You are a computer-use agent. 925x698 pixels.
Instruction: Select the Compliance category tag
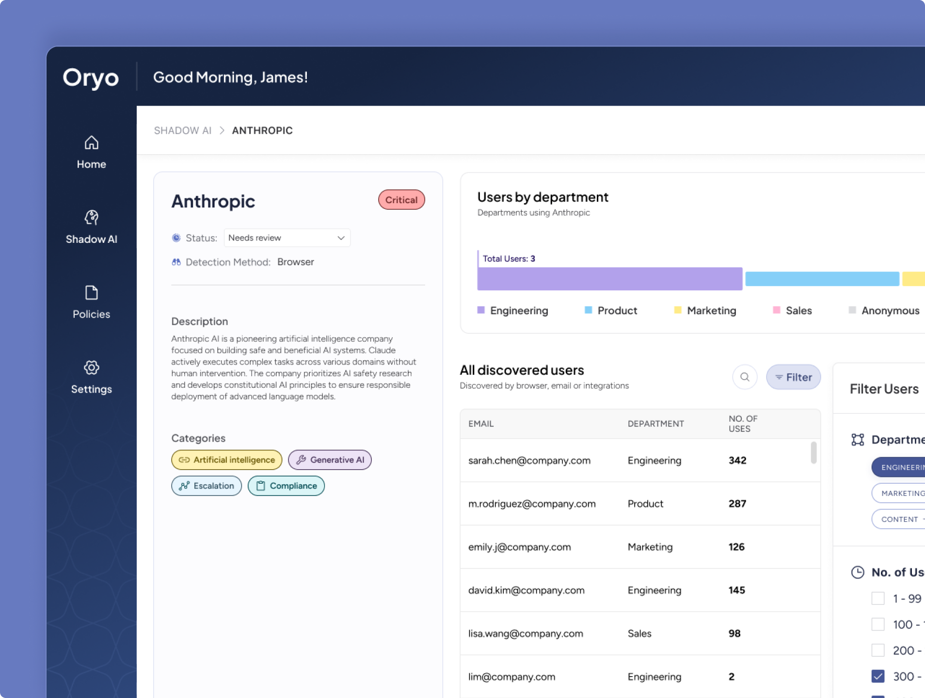click(x=286, y=486)
